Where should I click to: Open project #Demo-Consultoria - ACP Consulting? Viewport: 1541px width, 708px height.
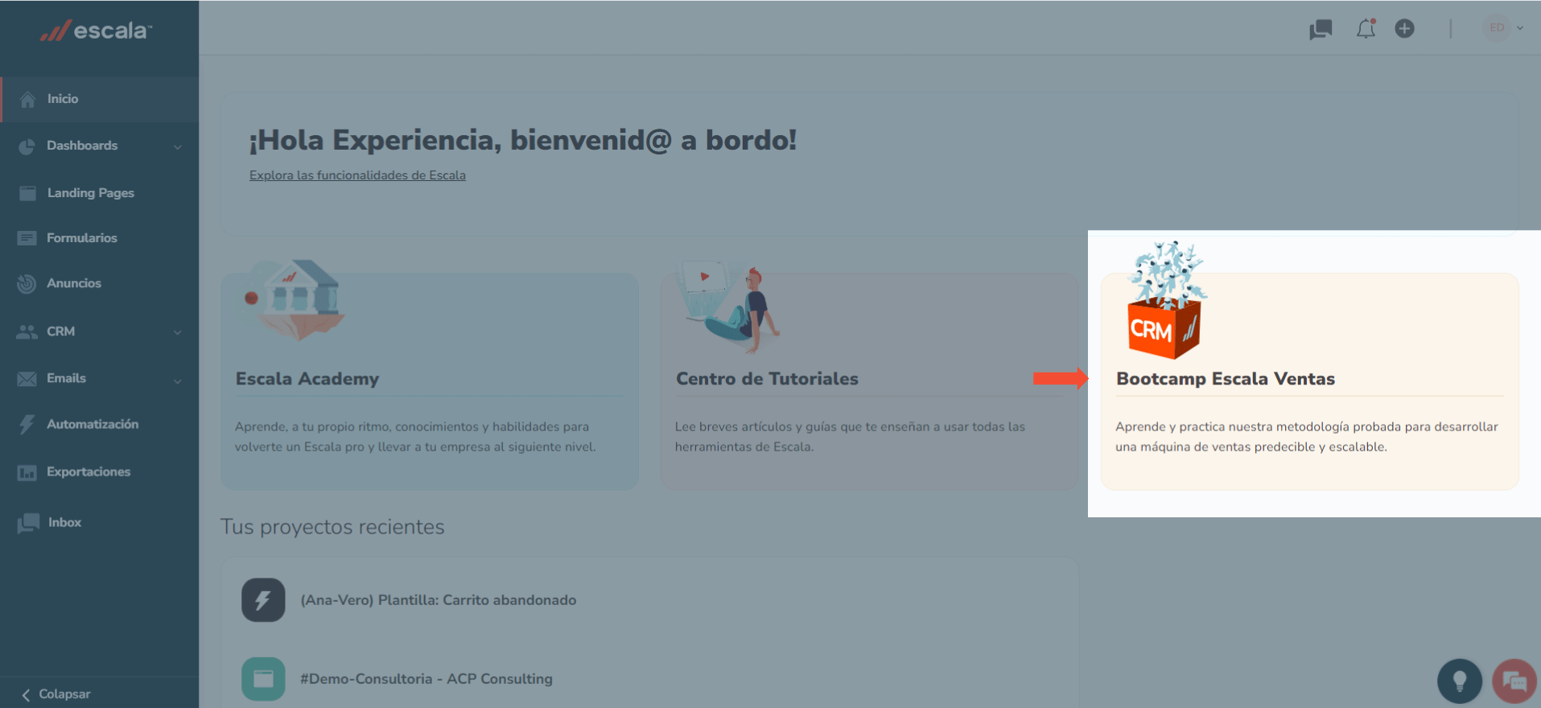tap(426, 679)
